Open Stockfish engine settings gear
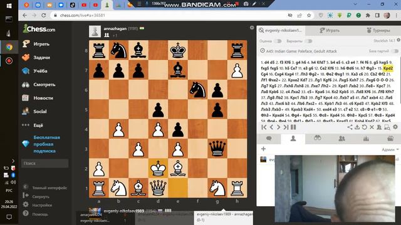 tap(398, 40)
